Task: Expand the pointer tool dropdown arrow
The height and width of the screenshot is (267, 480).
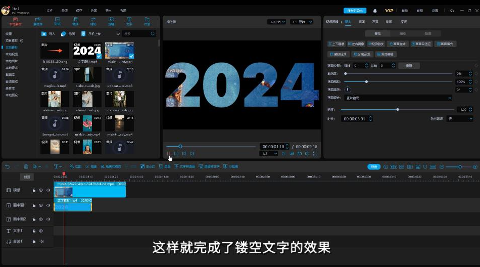Action: point(40,166)
